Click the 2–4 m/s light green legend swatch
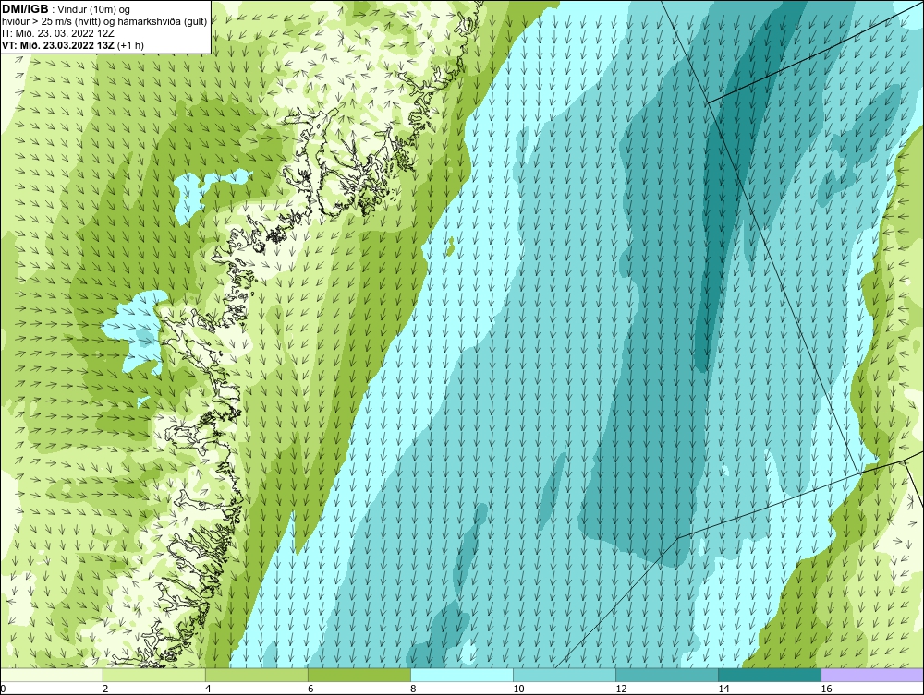Viewport: 924px width, 695px height. [154, 675]
